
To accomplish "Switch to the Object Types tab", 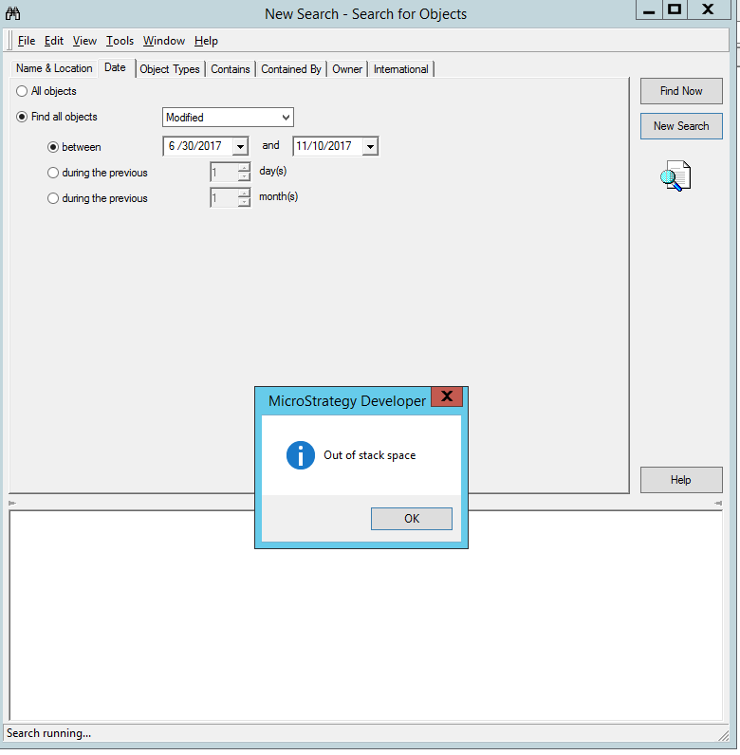I will coord(170,69).
